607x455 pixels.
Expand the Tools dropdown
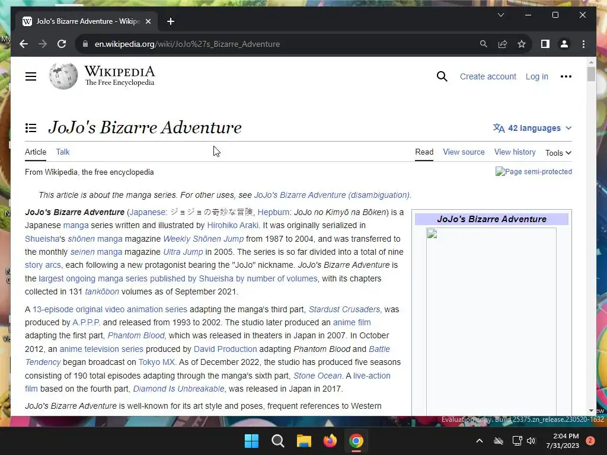[558, 153]
